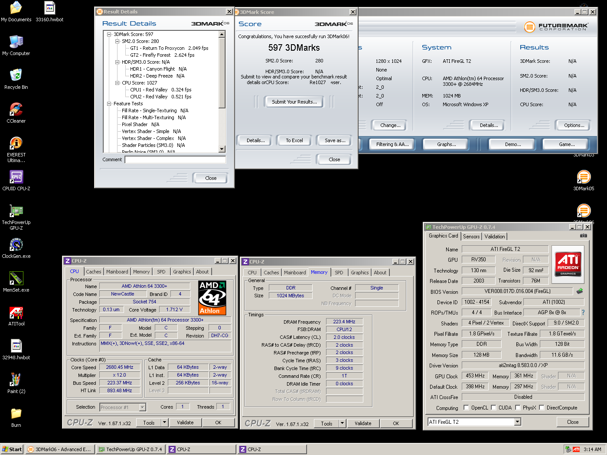Click Change... button in 3DMark06 settings
This screenshot has width=607, height=455.
(390, 125)
